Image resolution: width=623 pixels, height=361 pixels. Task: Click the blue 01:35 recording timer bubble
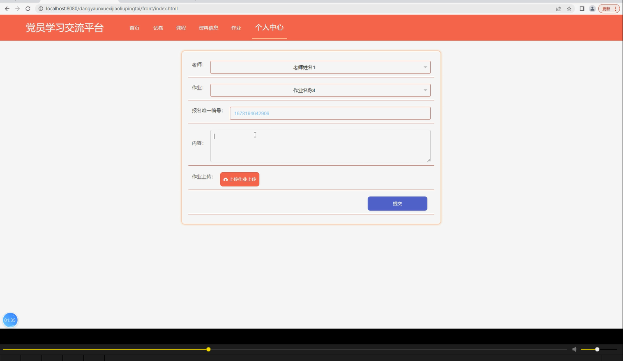10,320
